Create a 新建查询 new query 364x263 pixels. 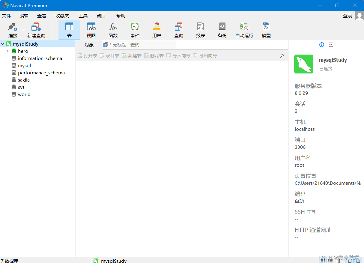pyautogui.click(x=36, y=30)
